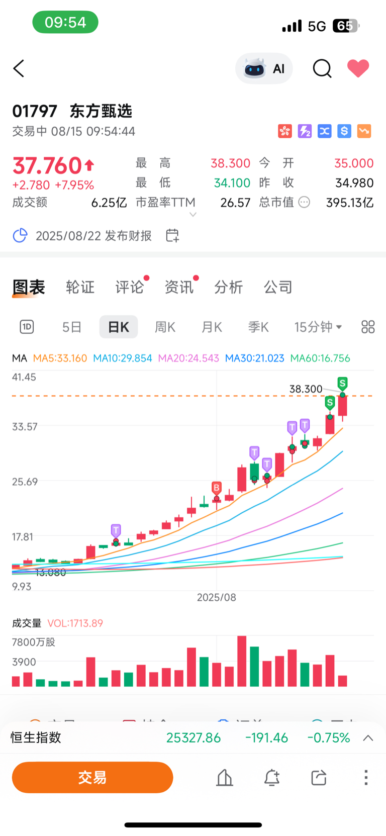Tap the orange 交易 trade button

coord(92,778)
